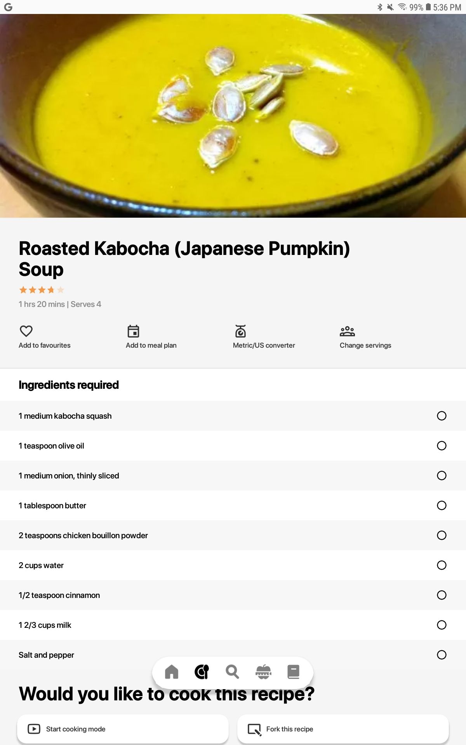The height and width of the screenshot is (745, 466).
Task: Select the plate and spoon recipes tab
Action: [202, 672]
